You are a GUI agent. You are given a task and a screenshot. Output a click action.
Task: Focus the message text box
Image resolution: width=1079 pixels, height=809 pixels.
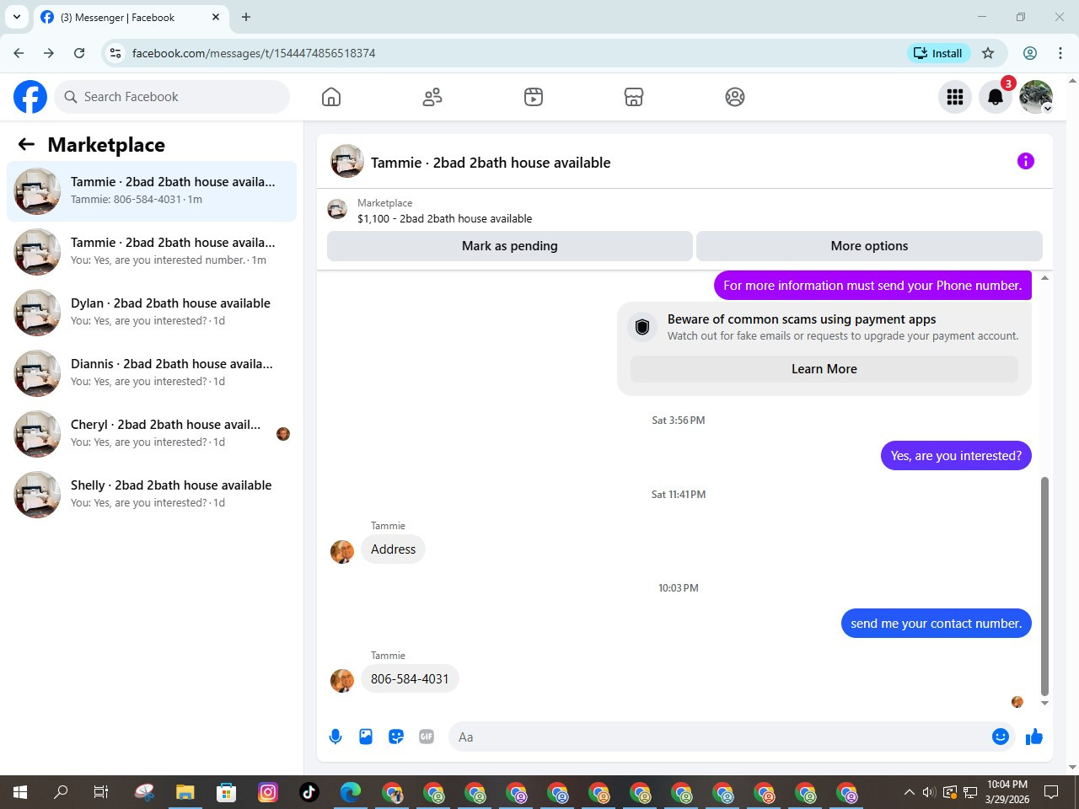(x=722, y=737)
